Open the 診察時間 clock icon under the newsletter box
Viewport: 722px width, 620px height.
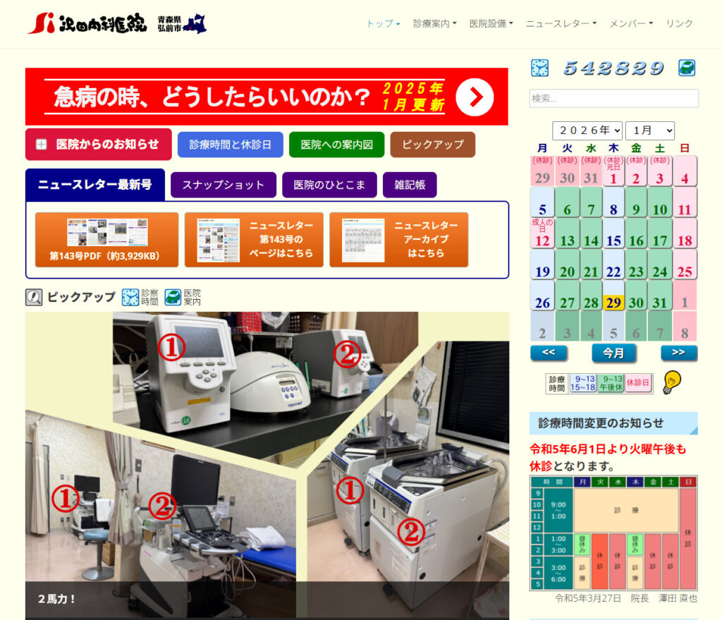tap(131, 297)
